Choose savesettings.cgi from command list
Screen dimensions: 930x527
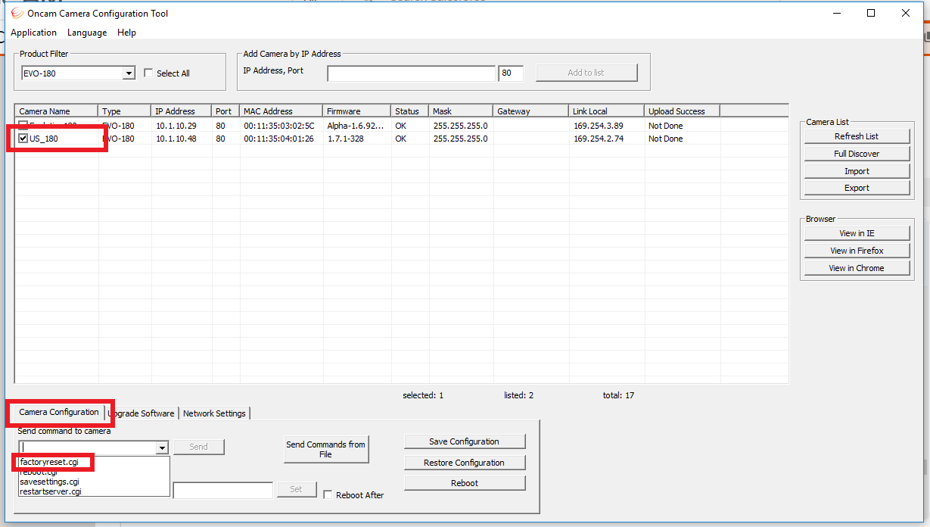coord(94,482)
